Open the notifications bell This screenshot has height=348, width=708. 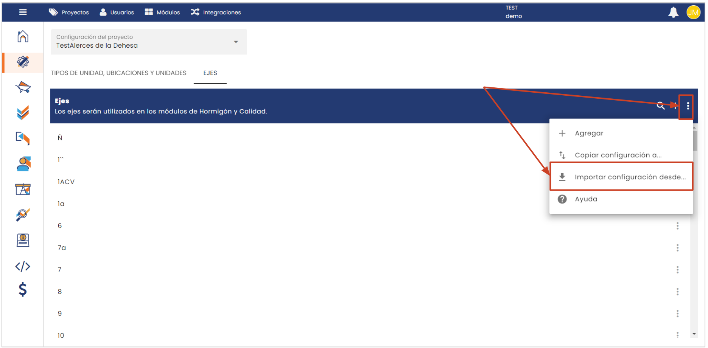pos(673,12)
